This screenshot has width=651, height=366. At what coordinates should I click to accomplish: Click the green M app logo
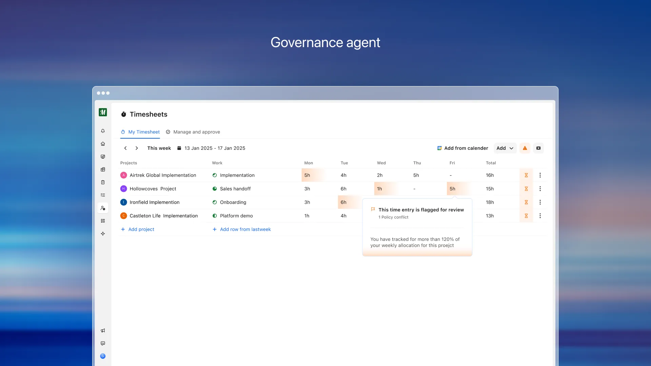[x=103, y=112]
